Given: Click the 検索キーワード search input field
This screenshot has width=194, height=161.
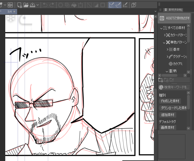Looking at the screenshot, I should [174, 87].
